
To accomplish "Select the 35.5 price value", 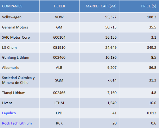I will [x=153, y=27].
